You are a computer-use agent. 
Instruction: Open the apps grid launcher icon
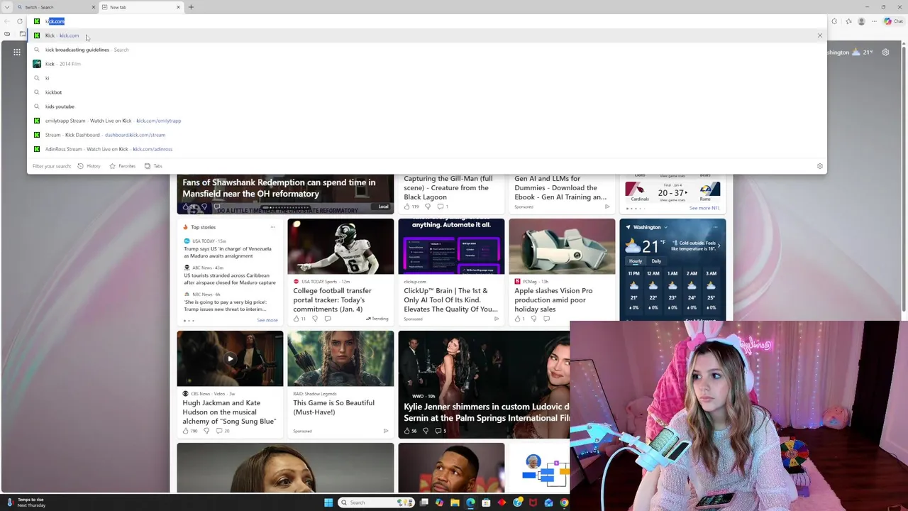(17, 52)
